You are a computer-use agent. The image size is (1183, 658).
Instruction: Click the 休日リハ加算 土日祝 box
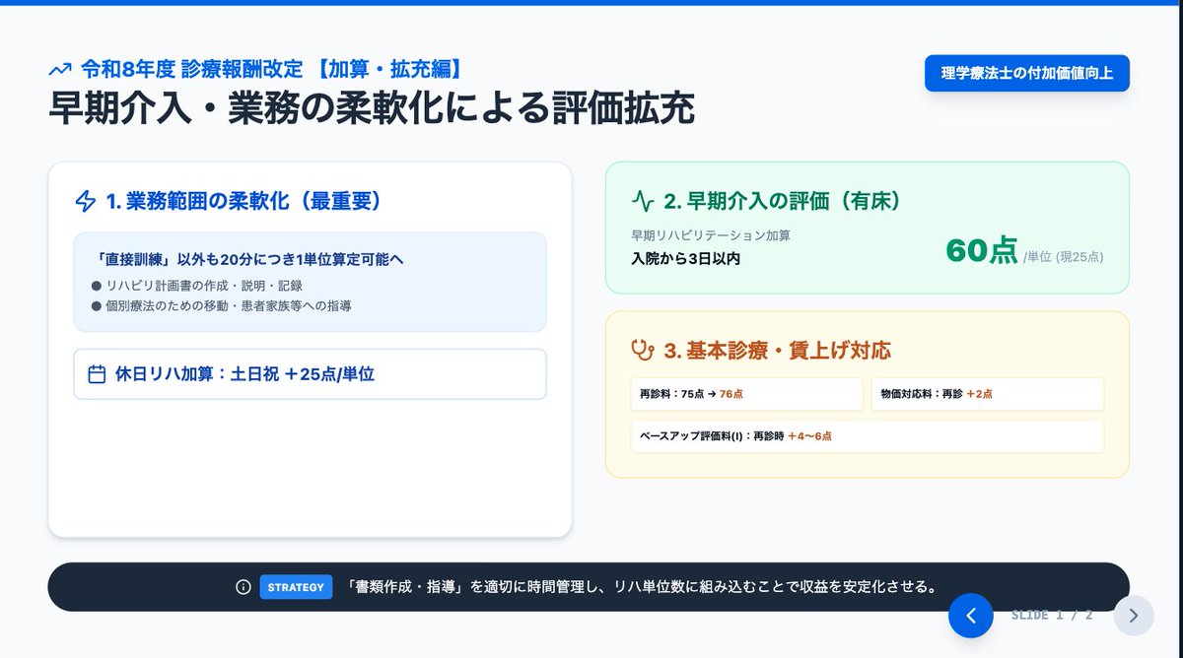(311, 374)
